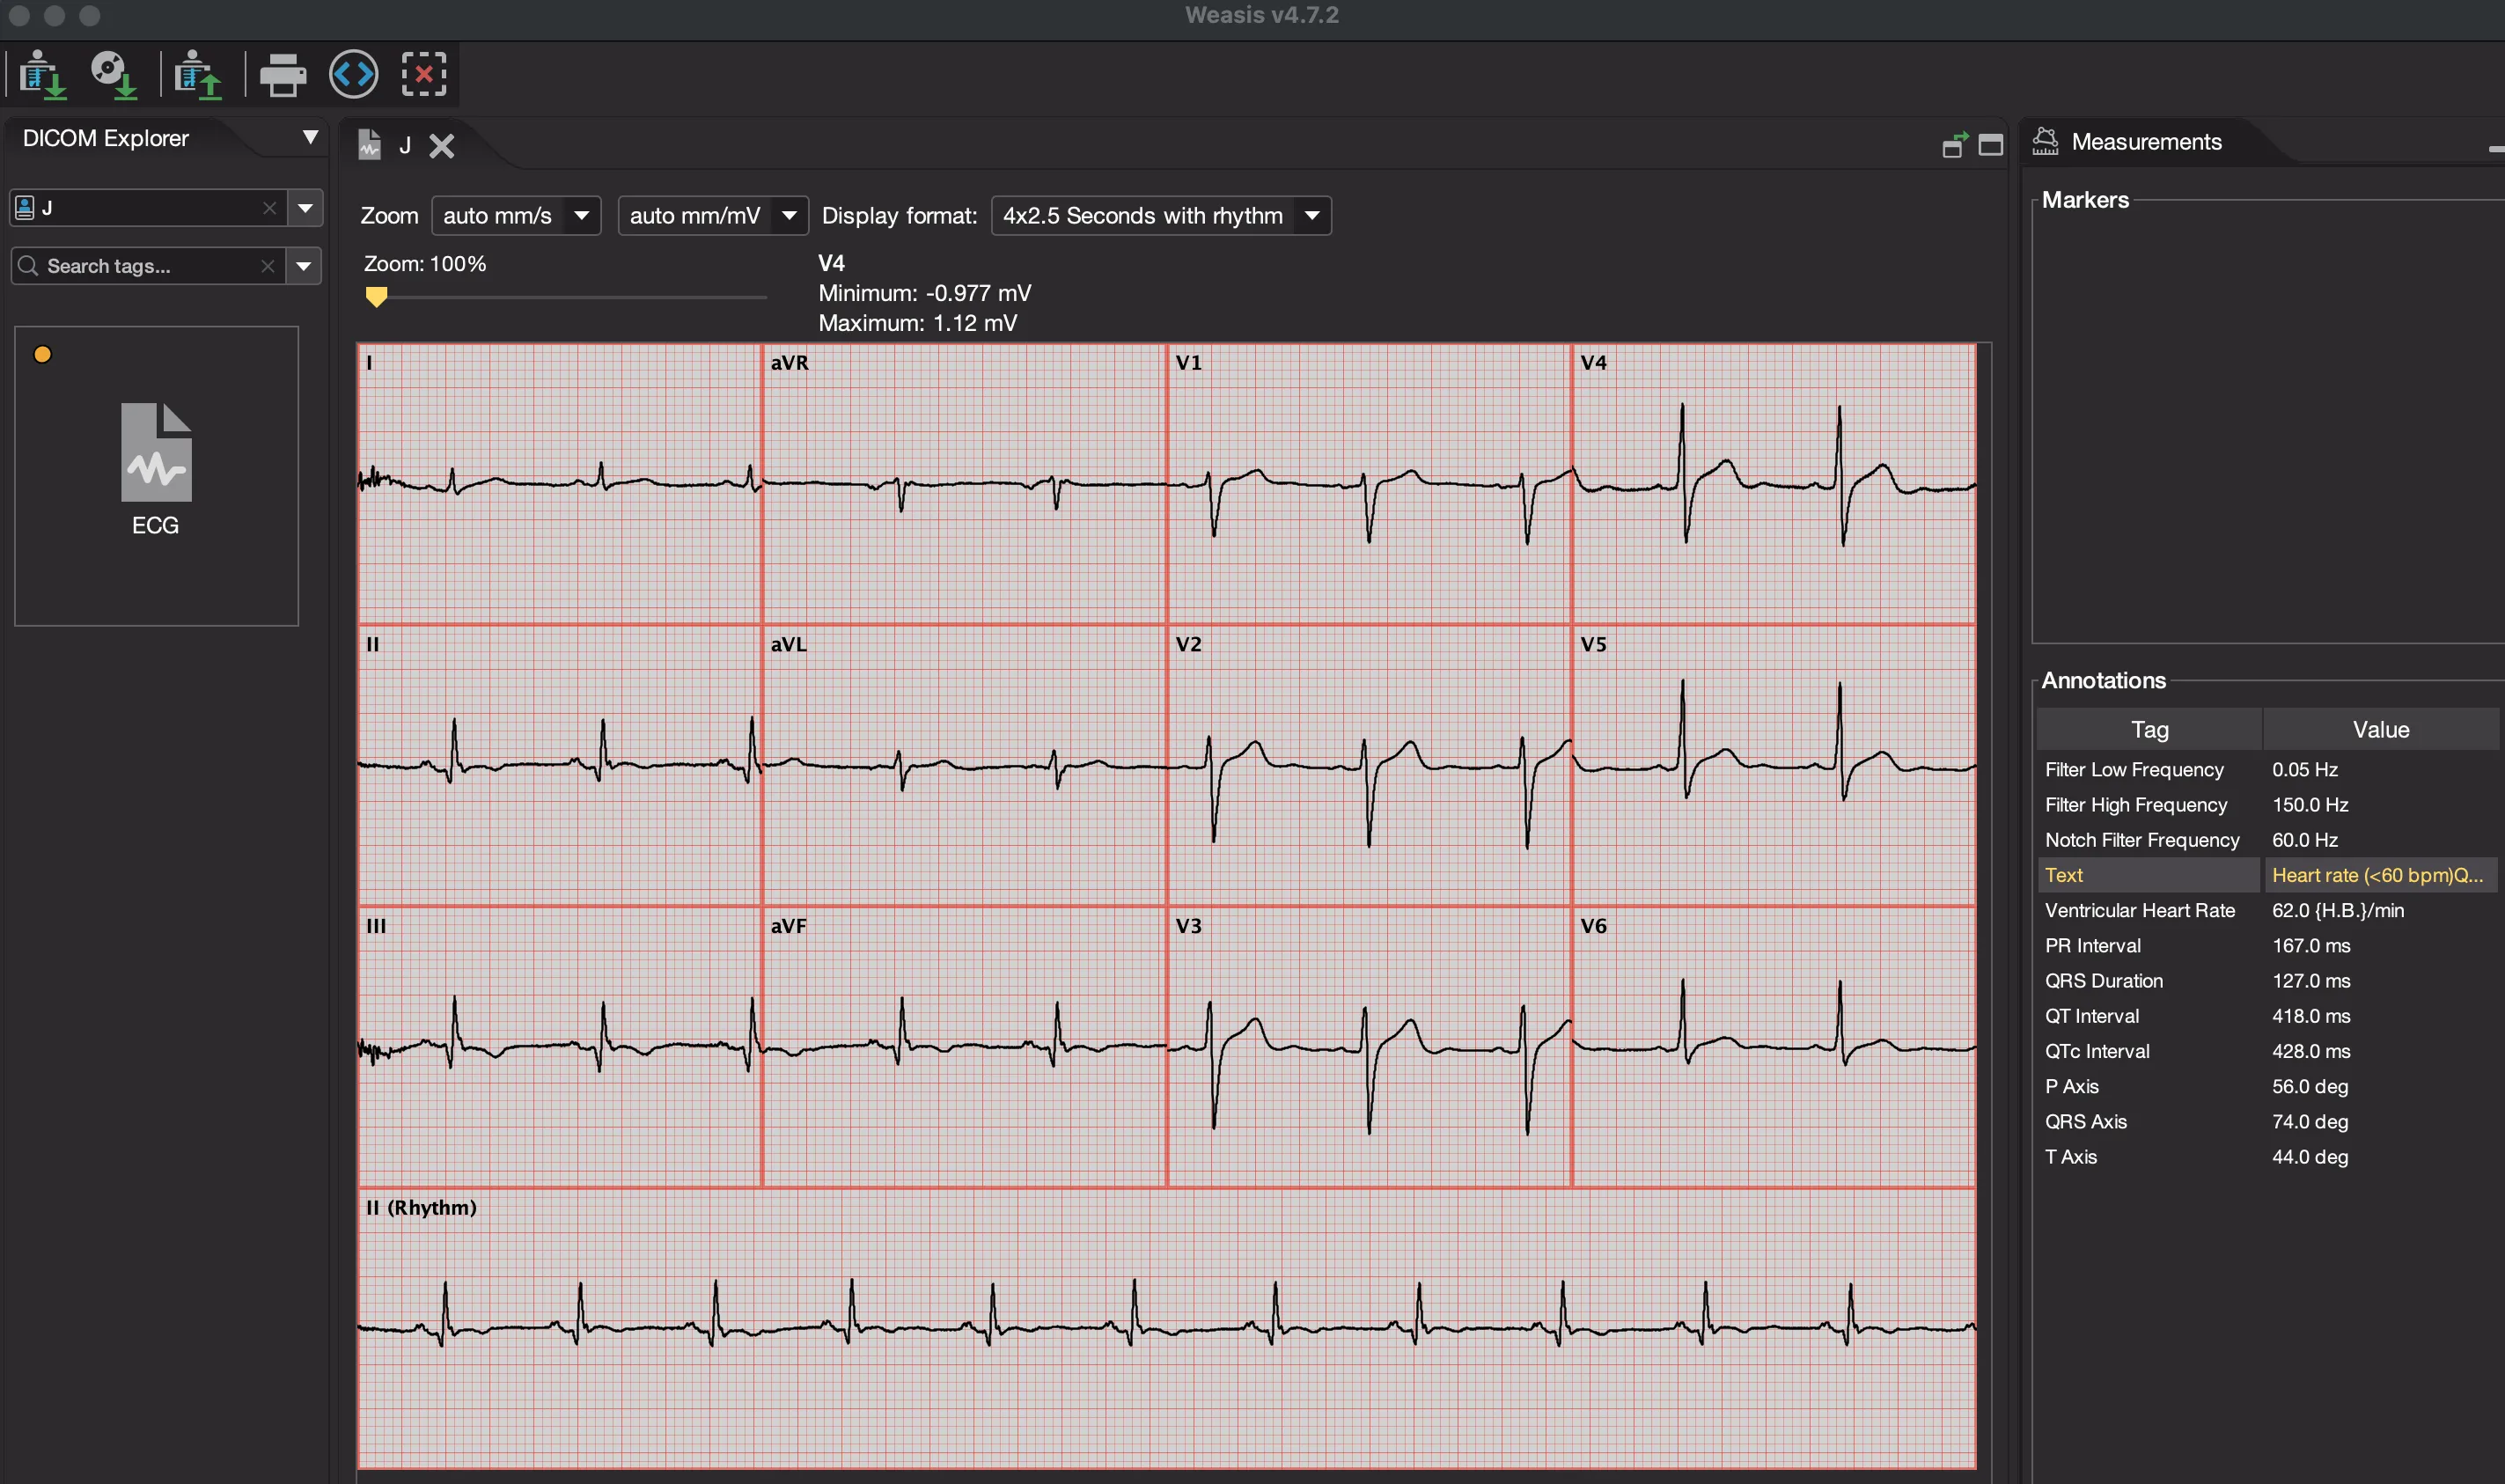The height and width of the screenshot is (1484, 2505).
Task: Select the PR Interval row
Action: [2268, 945]
